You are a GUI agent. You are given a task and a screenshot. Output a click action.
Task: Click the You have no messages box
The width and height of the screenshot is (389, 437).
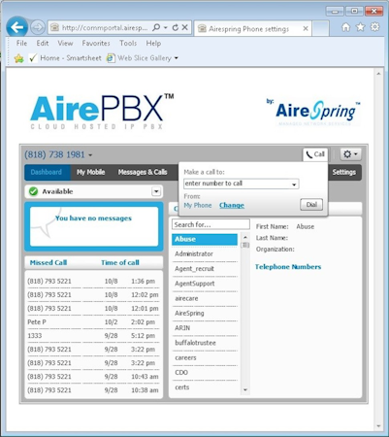tap(94, 226)
